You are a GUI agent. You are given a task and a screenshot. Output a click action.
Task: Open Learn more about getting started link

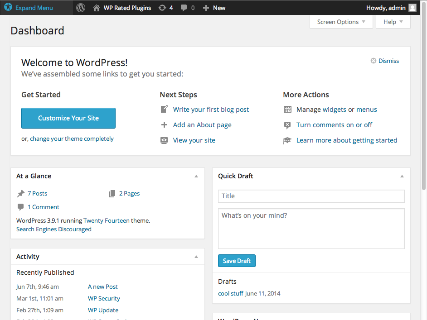(x=347, y=140)
